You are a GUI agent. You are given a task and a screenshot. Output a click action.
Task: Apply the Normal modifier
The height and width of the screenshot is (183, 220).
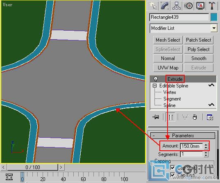(x=168, y=58)
